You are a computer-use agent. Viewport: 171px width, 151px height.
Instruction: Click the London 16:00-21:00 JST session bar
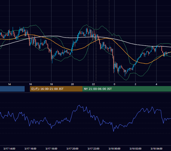pyautogui.click(x=56, y=89)
